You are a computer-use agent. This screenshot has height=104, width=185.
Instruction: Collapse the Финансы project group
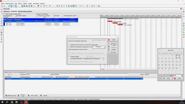pos(4,19)
